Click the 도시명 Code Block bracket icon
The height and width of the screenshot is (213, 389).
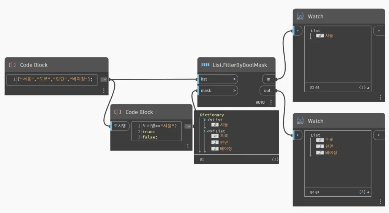[118, 112]
